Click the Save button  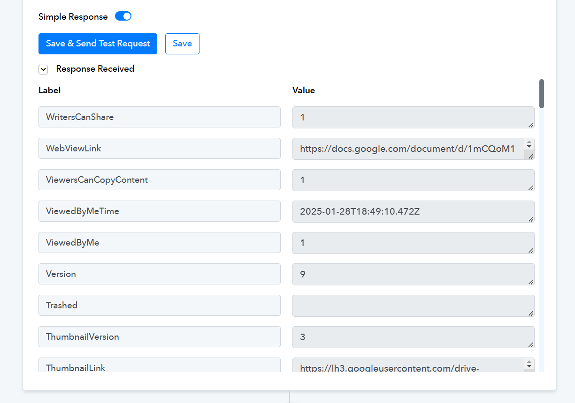pos(182,44)
